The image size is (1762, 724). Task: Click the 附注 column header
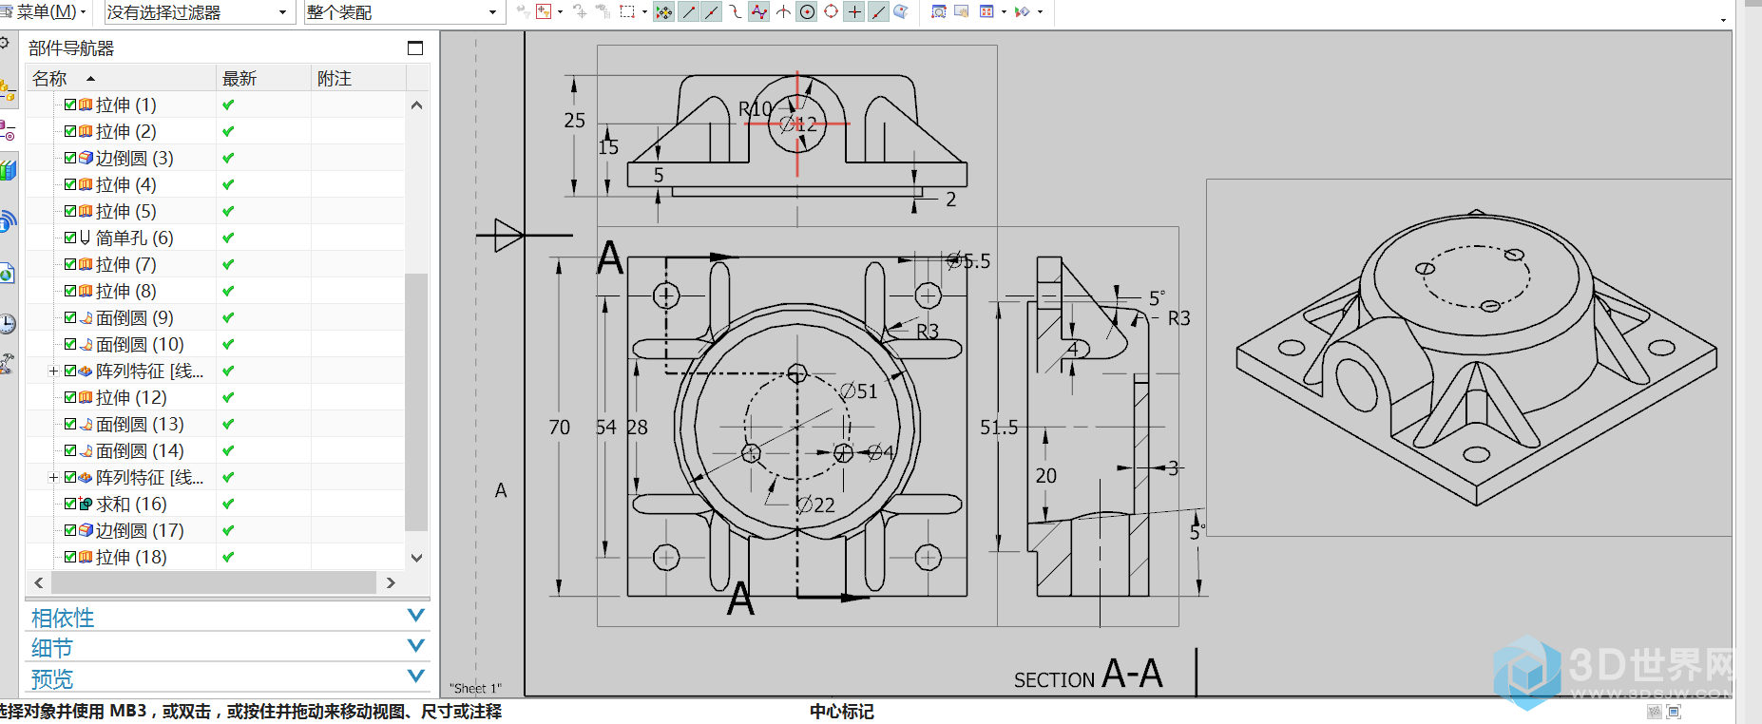[359, 78]
